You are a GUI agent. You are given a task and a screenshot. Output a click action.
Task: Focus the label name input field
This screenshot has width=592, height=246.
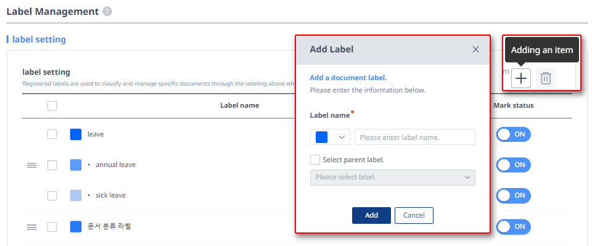[415, 137]
